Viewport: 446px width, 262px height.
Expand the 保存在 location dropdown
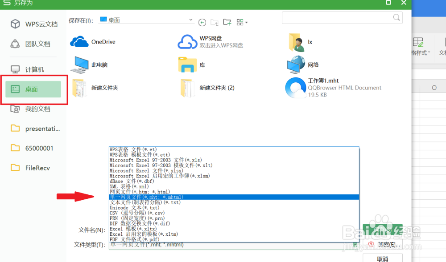click(x=190, y=20)
